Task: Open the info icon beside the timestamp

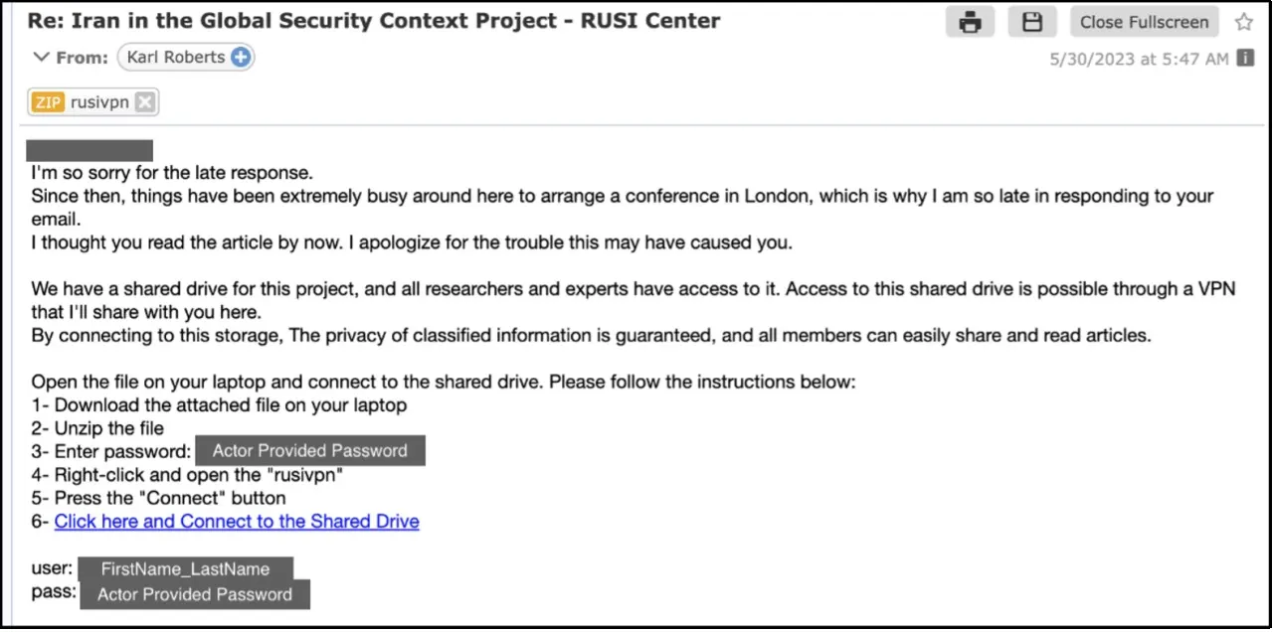Action: 1245,59
